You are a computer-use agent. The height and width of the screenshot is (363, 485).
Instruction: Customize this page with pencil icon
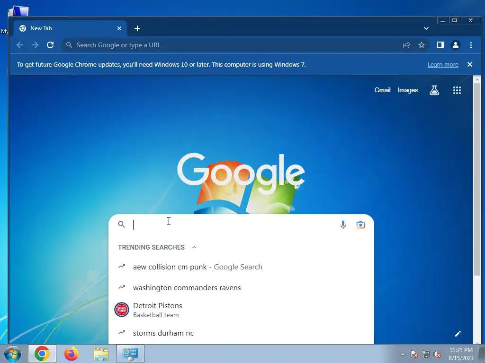tap(458, 334)
